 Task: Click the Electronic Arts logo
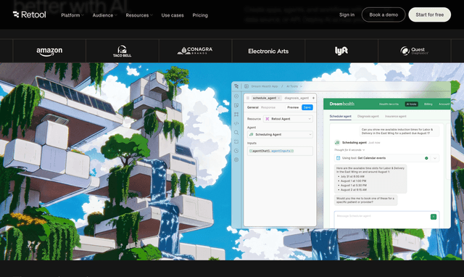click(x=268, y=51)
